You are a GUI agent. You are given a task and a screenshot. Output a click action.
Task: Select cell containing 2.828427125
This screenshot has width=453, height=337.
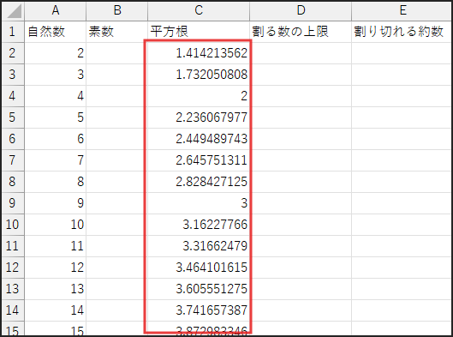(199, 182)
